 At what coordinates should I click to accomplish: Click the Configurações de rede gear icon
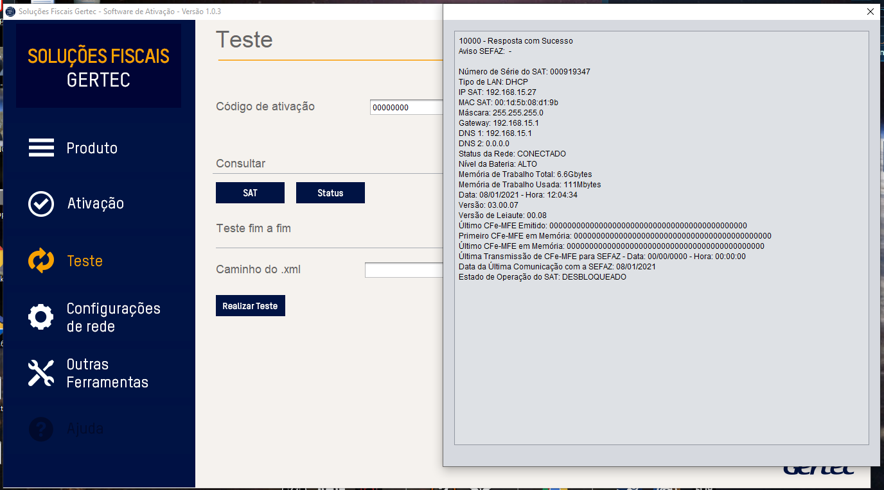41,317
